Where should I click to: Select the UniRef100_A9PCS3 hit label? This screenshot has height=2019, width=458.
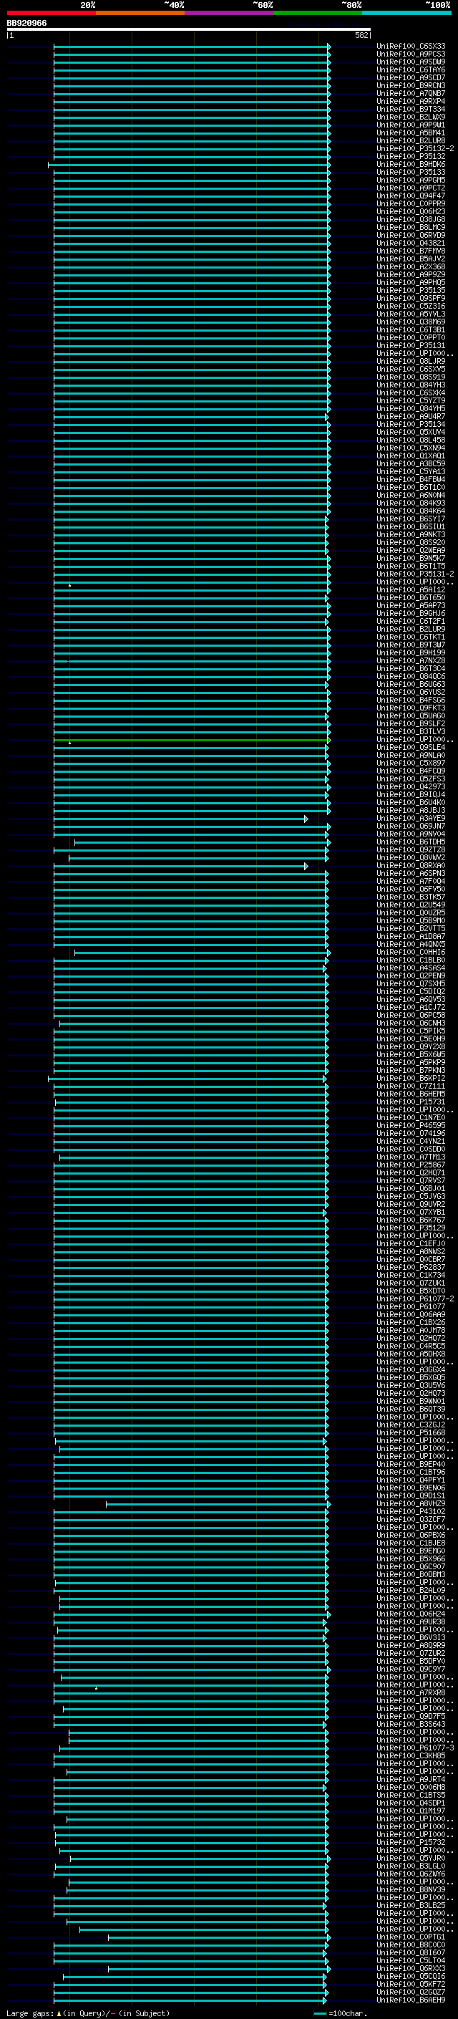coord(411,54)
